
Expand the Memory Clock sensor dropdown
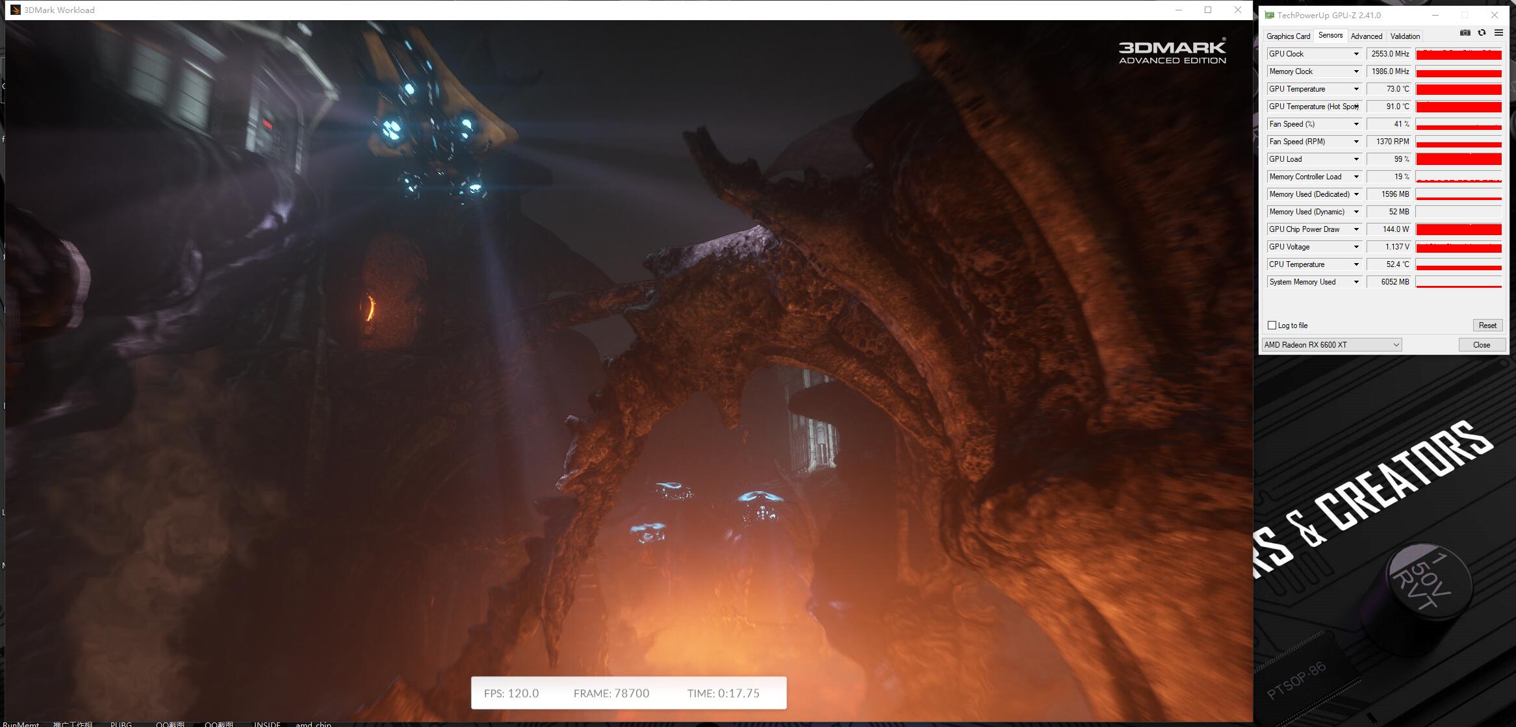1356,71
